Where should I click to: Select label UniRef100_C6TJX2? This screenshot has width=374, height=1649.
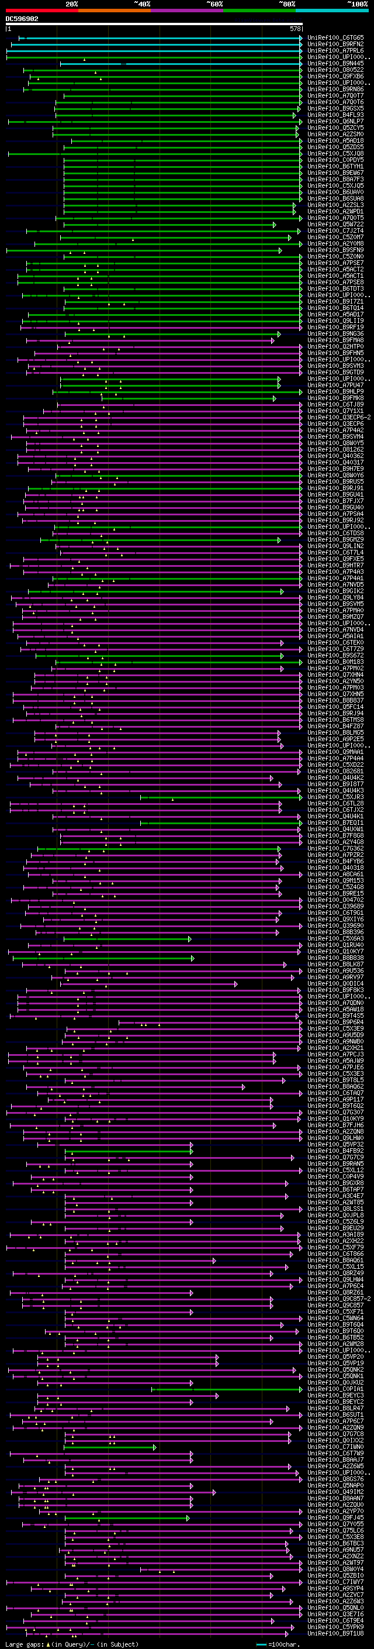(335, 810)
